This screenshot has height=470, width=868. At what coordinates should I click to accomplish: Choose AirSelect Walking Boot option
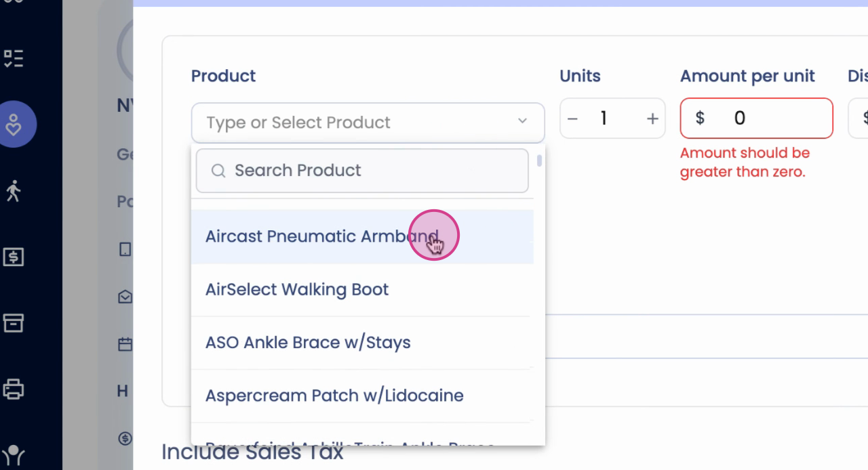pyautogui.click(x=297, y=290)
